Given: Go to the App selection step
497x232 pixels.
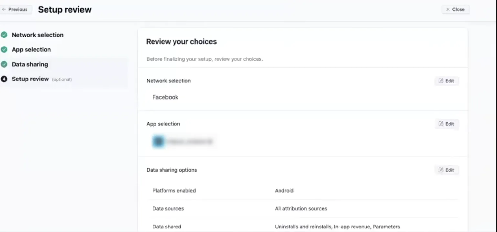Looking at the screenshot, I should [x=31, y=49].
